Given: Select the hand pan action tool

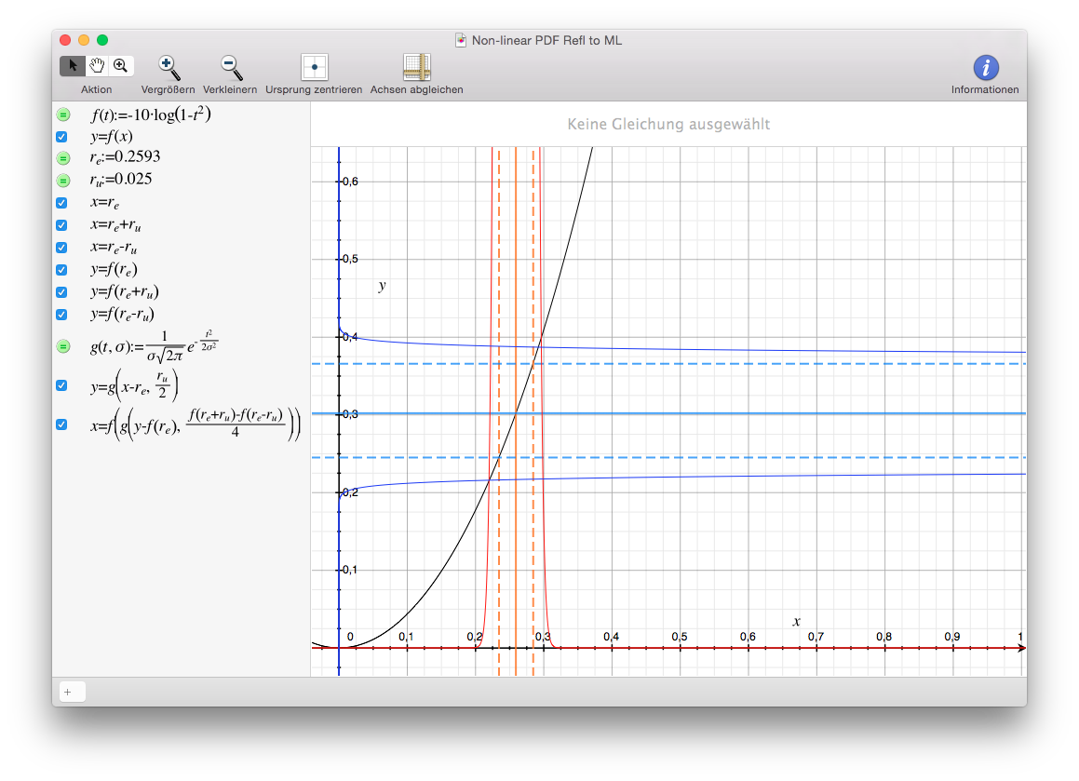Looking at the screenshot, I should coord(97,65).
